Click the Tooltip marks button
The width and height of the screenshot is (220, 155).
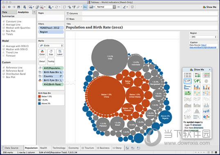coord(51,61)
